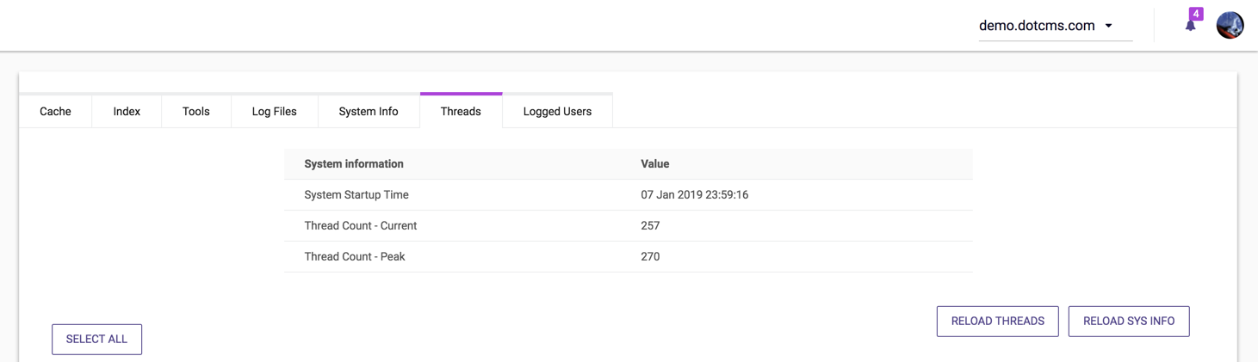Click the Reload Sys Info button
Image resolution: width=1258 pixels, height=362 pixels.
1128,321
